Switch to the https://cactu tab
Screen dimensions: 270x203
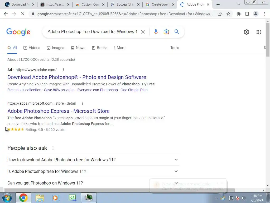(x=55, y=4)
